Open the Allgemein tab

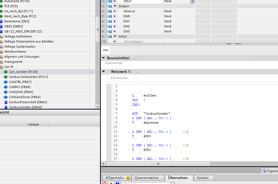click(x=114, y=178)
